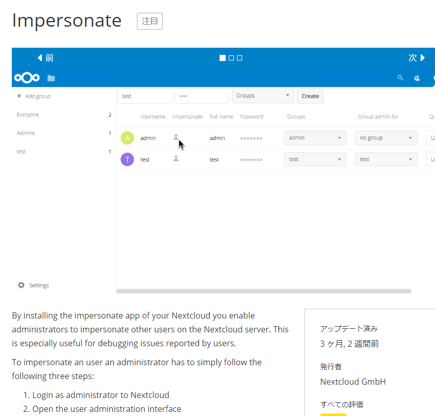
Task: Click the test user avatar T
Action: [x=127, y=160]
